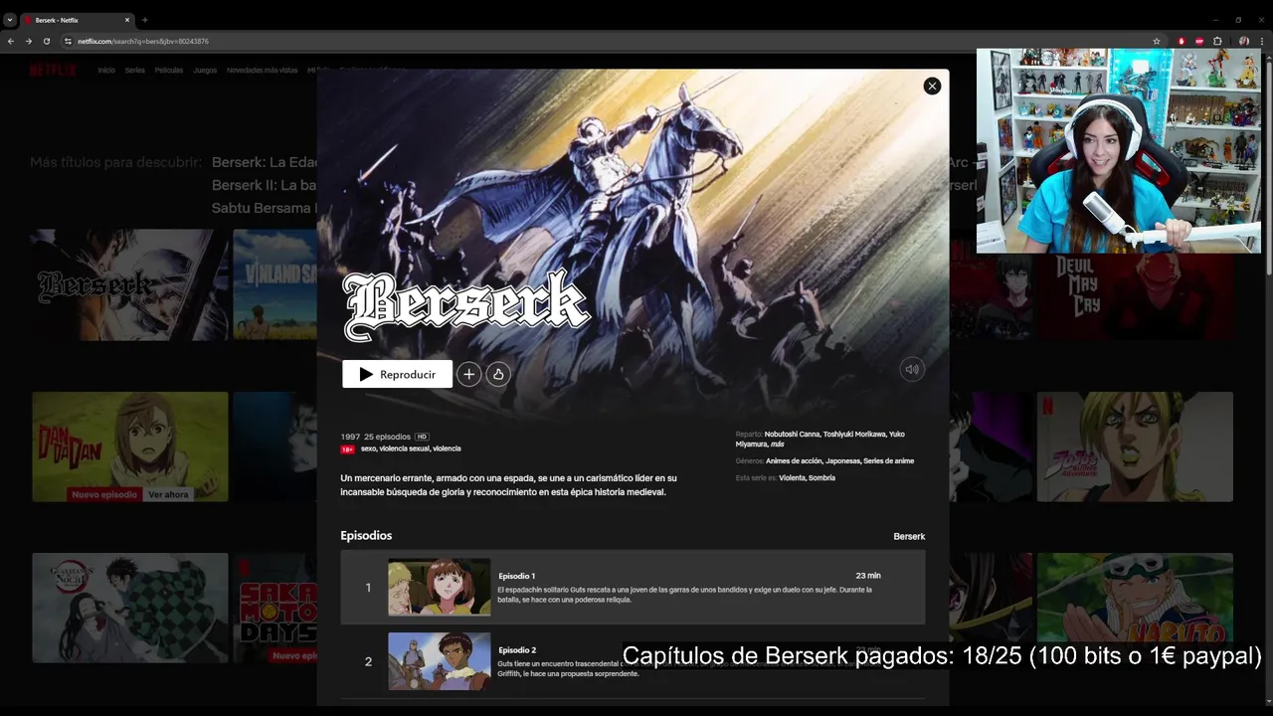Open the 'Animes de acción' genre link
Image resolution: width=1273 pixels, height=716 pixels.
click(x=793, y=461)
